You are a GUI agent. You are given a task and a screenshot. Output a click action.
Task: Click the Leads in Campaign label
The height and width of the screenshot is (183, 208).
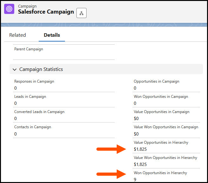click(30, 97)
